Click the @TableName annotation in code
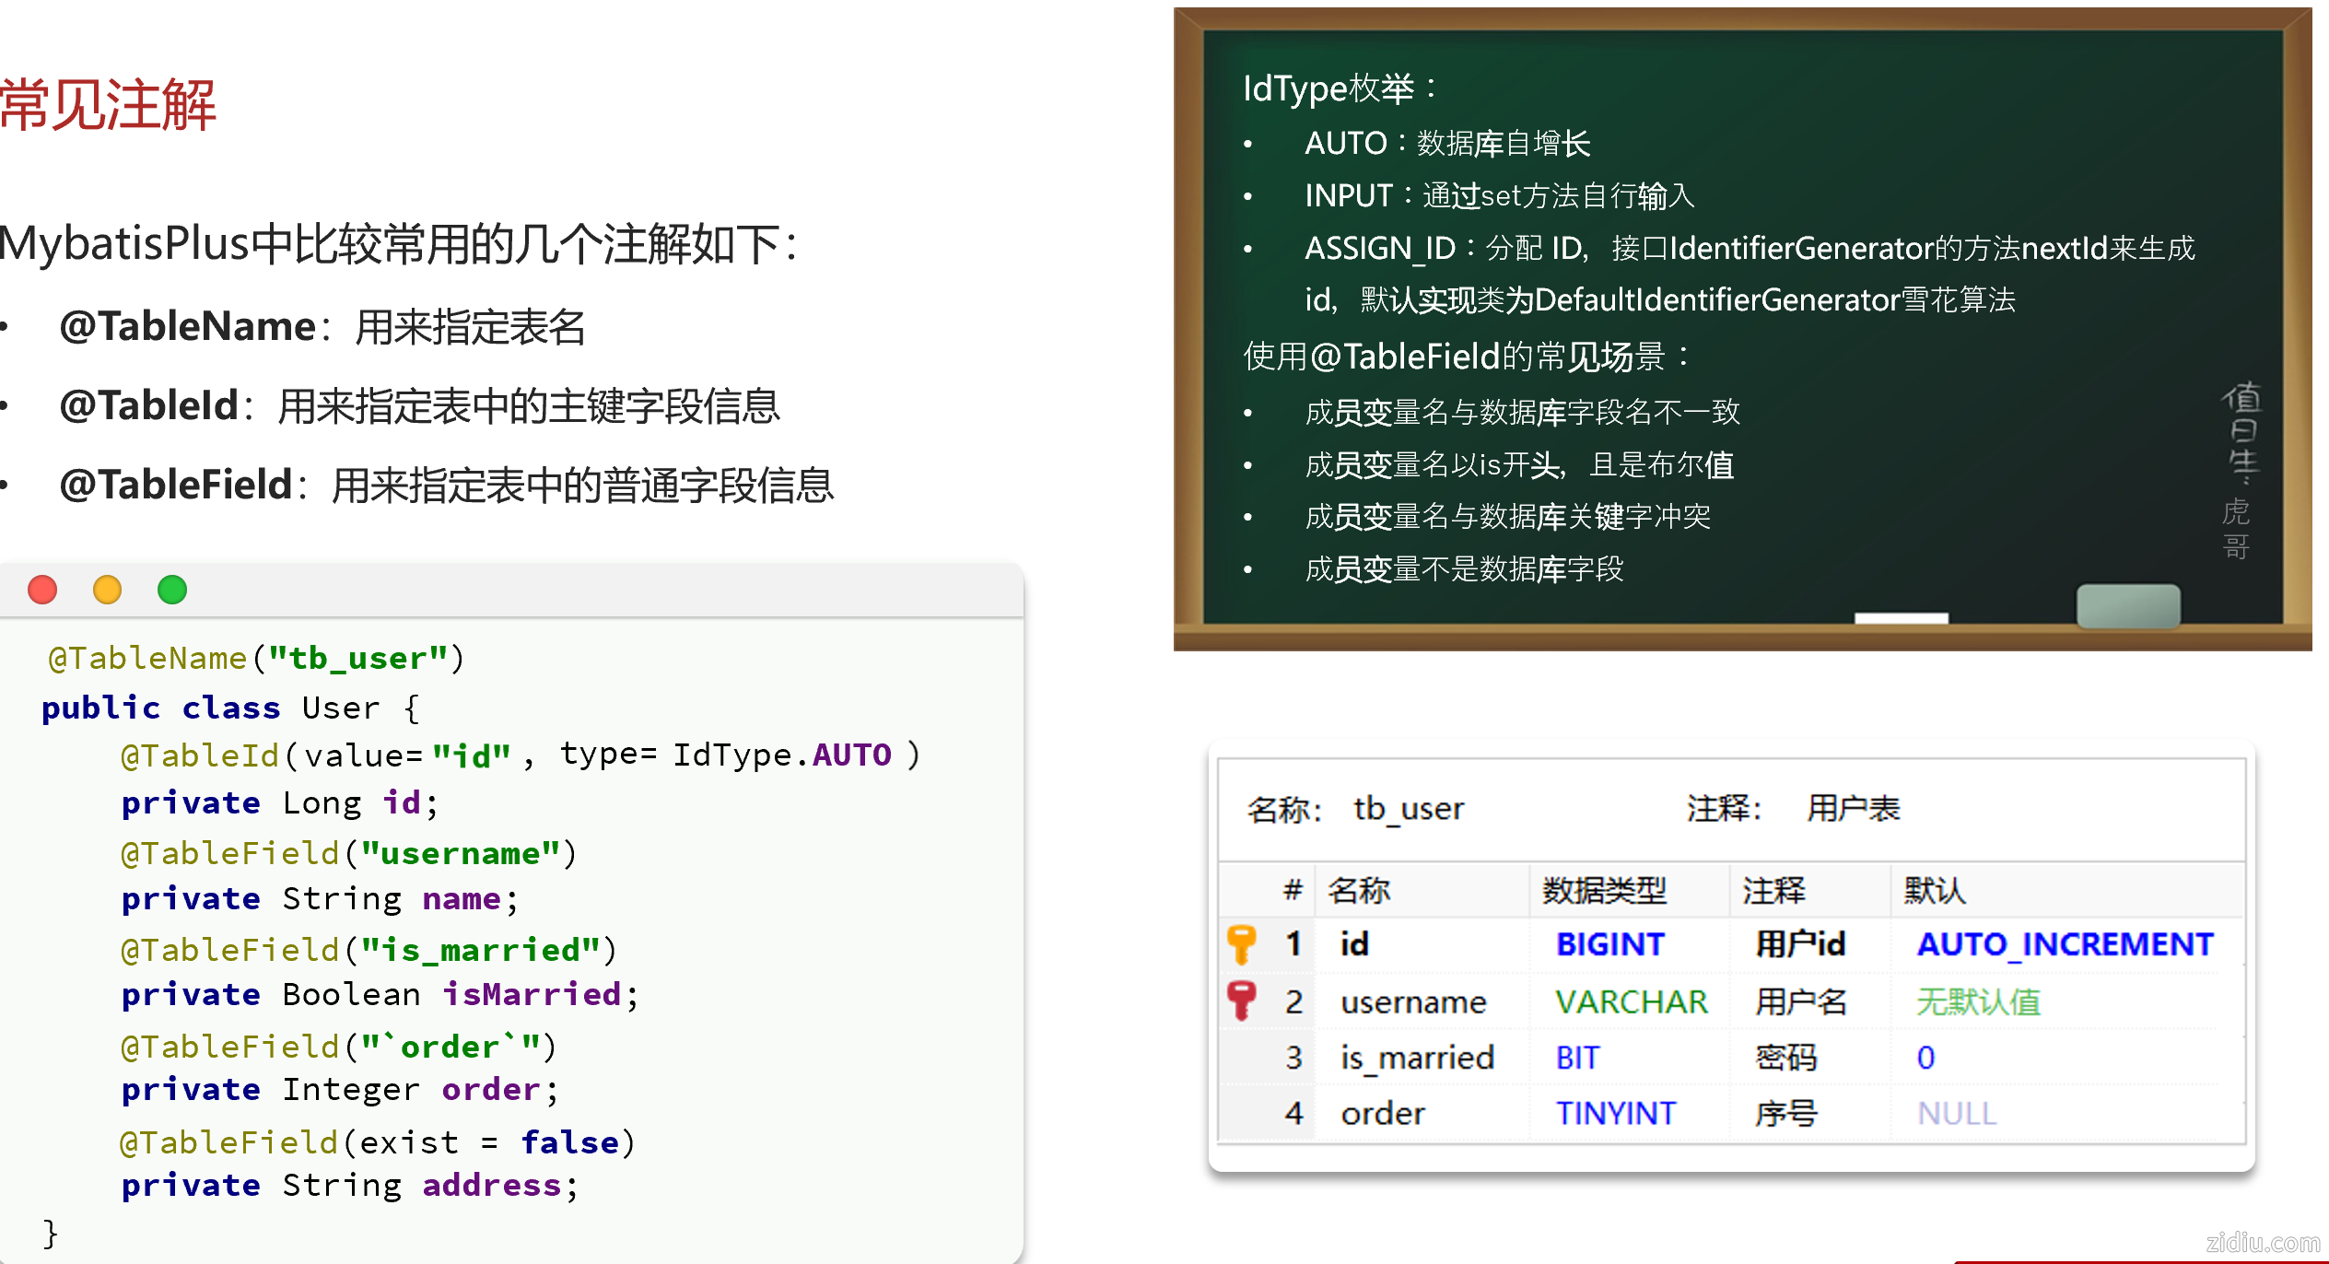This screenshot has height=1264, width=2329. pos(147,658)
